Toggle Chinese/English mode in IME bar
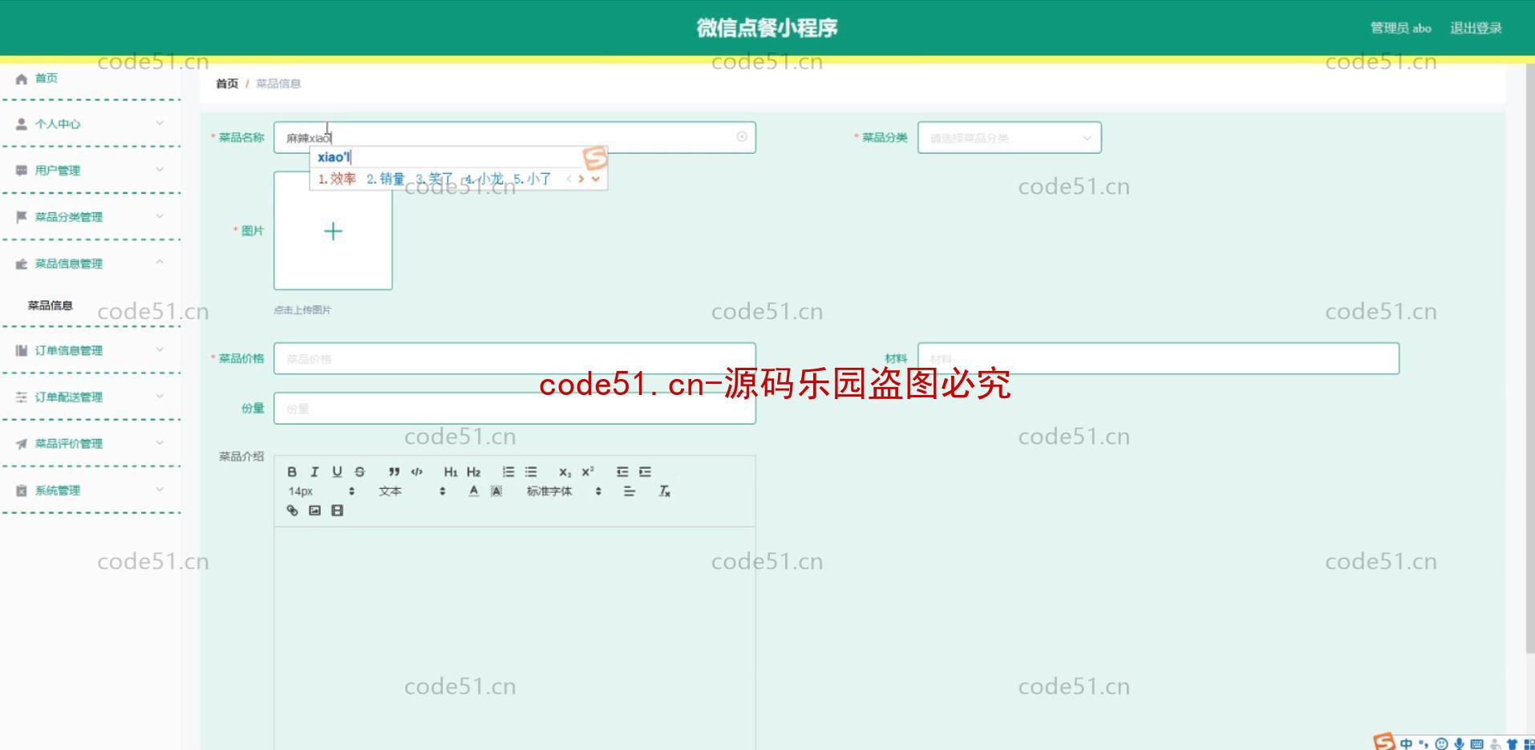 coord(1406,744)
